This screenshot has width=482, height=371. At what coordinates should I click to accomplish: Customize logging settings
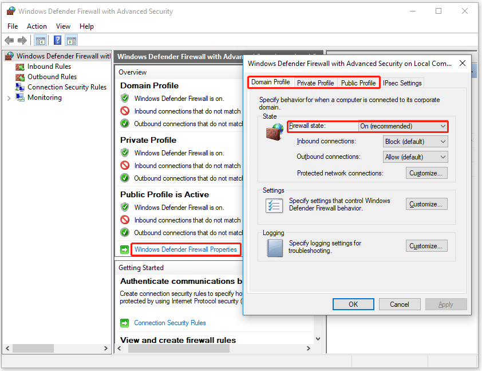point(426,246)
